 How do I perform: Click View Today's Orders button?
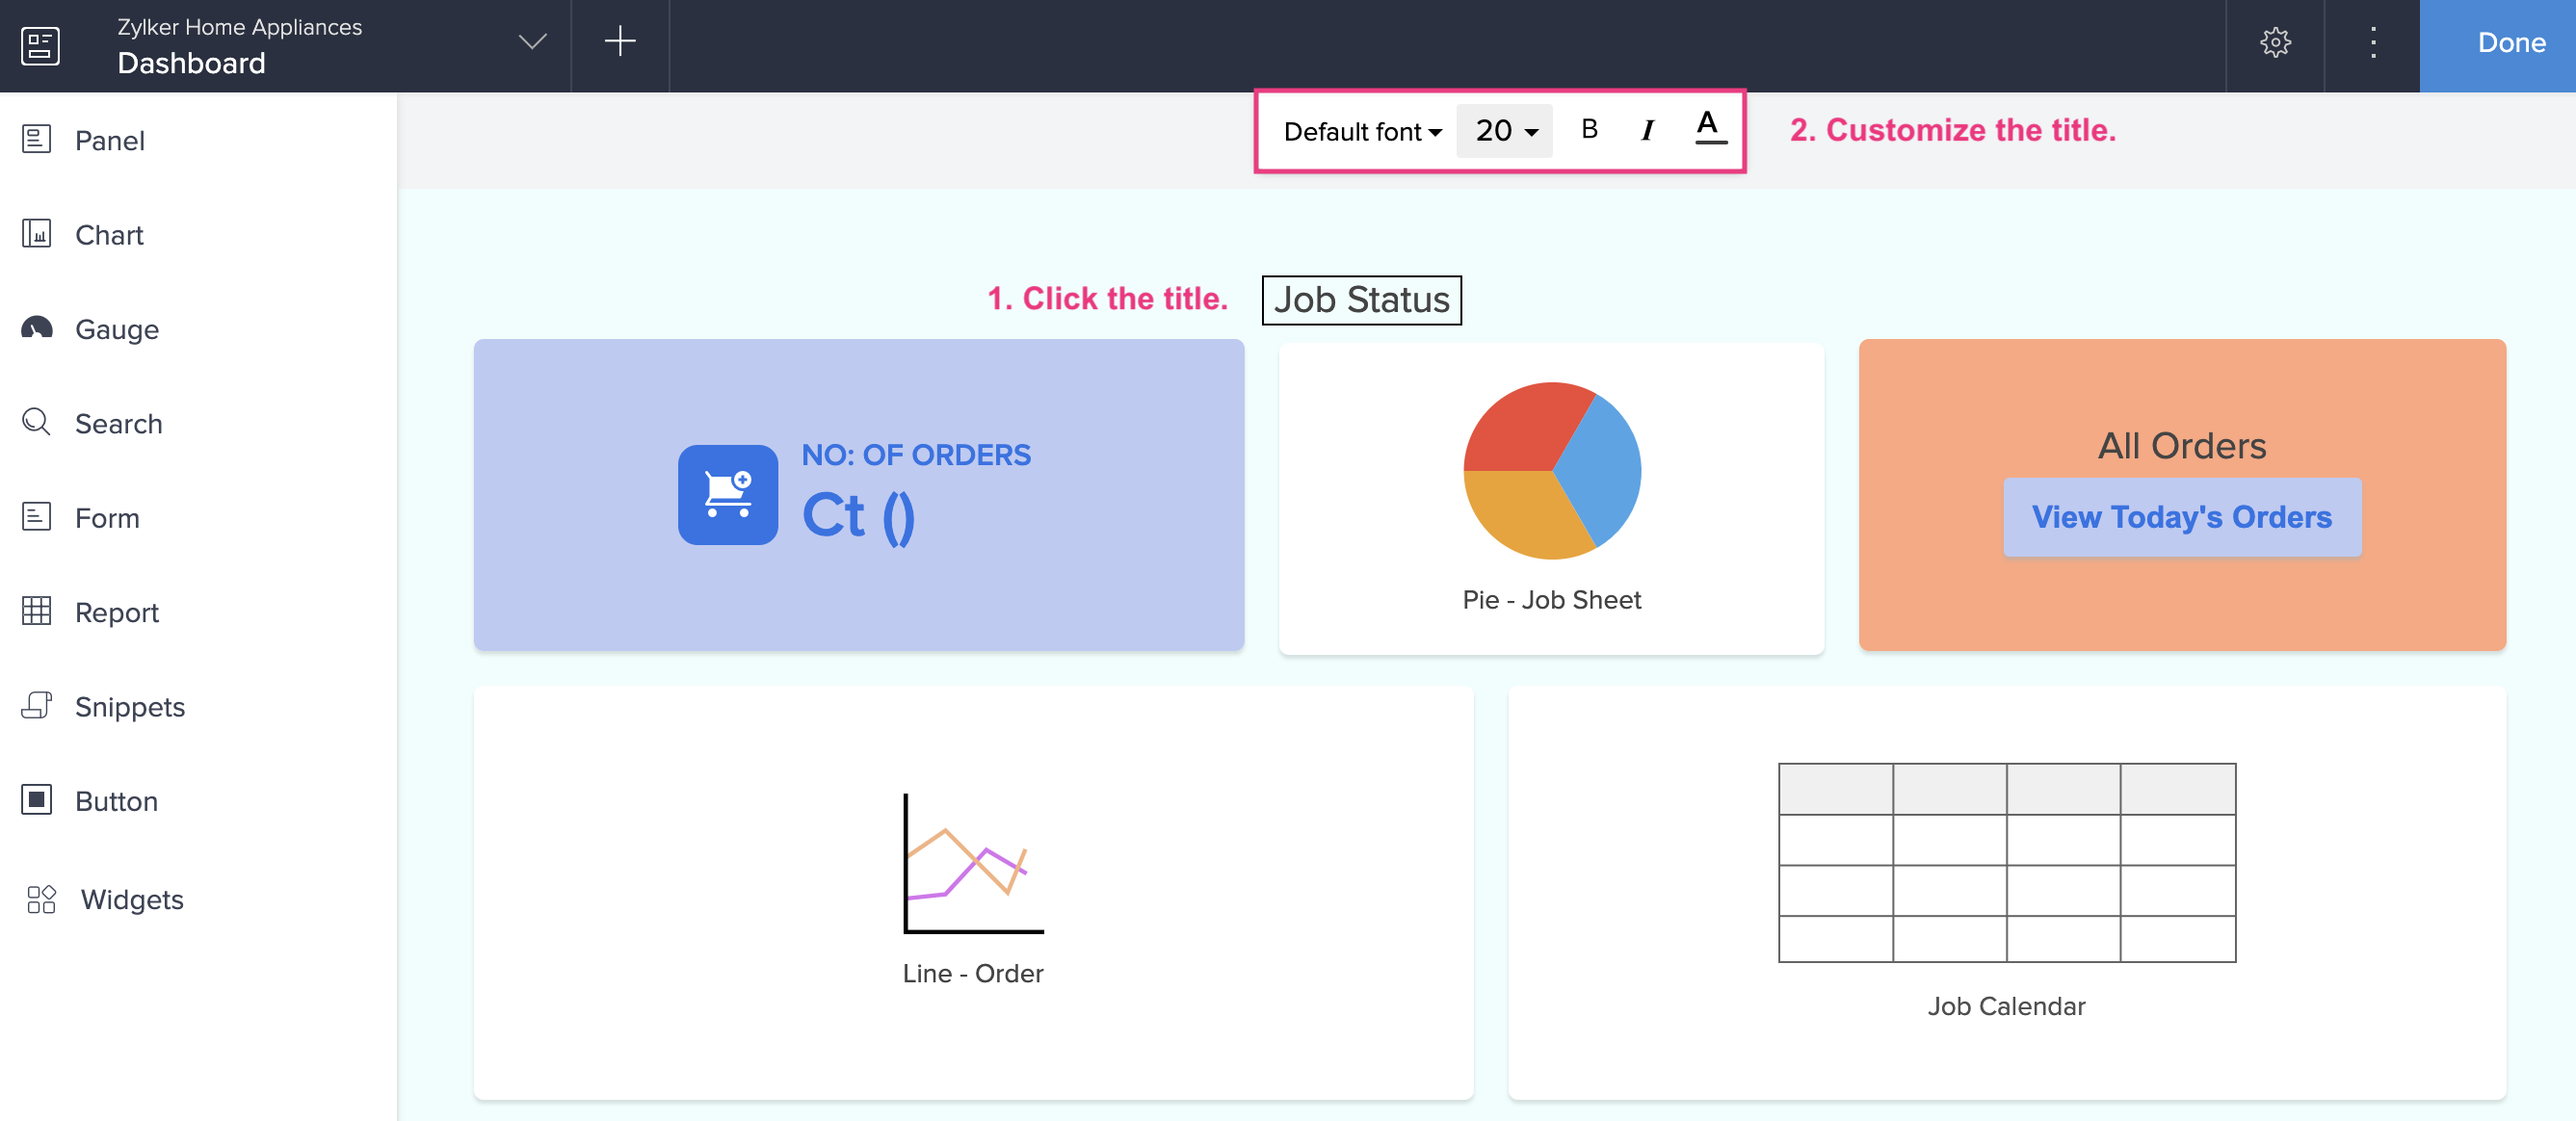click(2181, 517)
